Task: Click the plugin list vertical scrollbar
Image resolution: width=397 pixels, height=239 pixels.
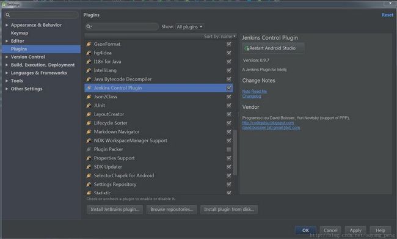Action: coord(235,153)
